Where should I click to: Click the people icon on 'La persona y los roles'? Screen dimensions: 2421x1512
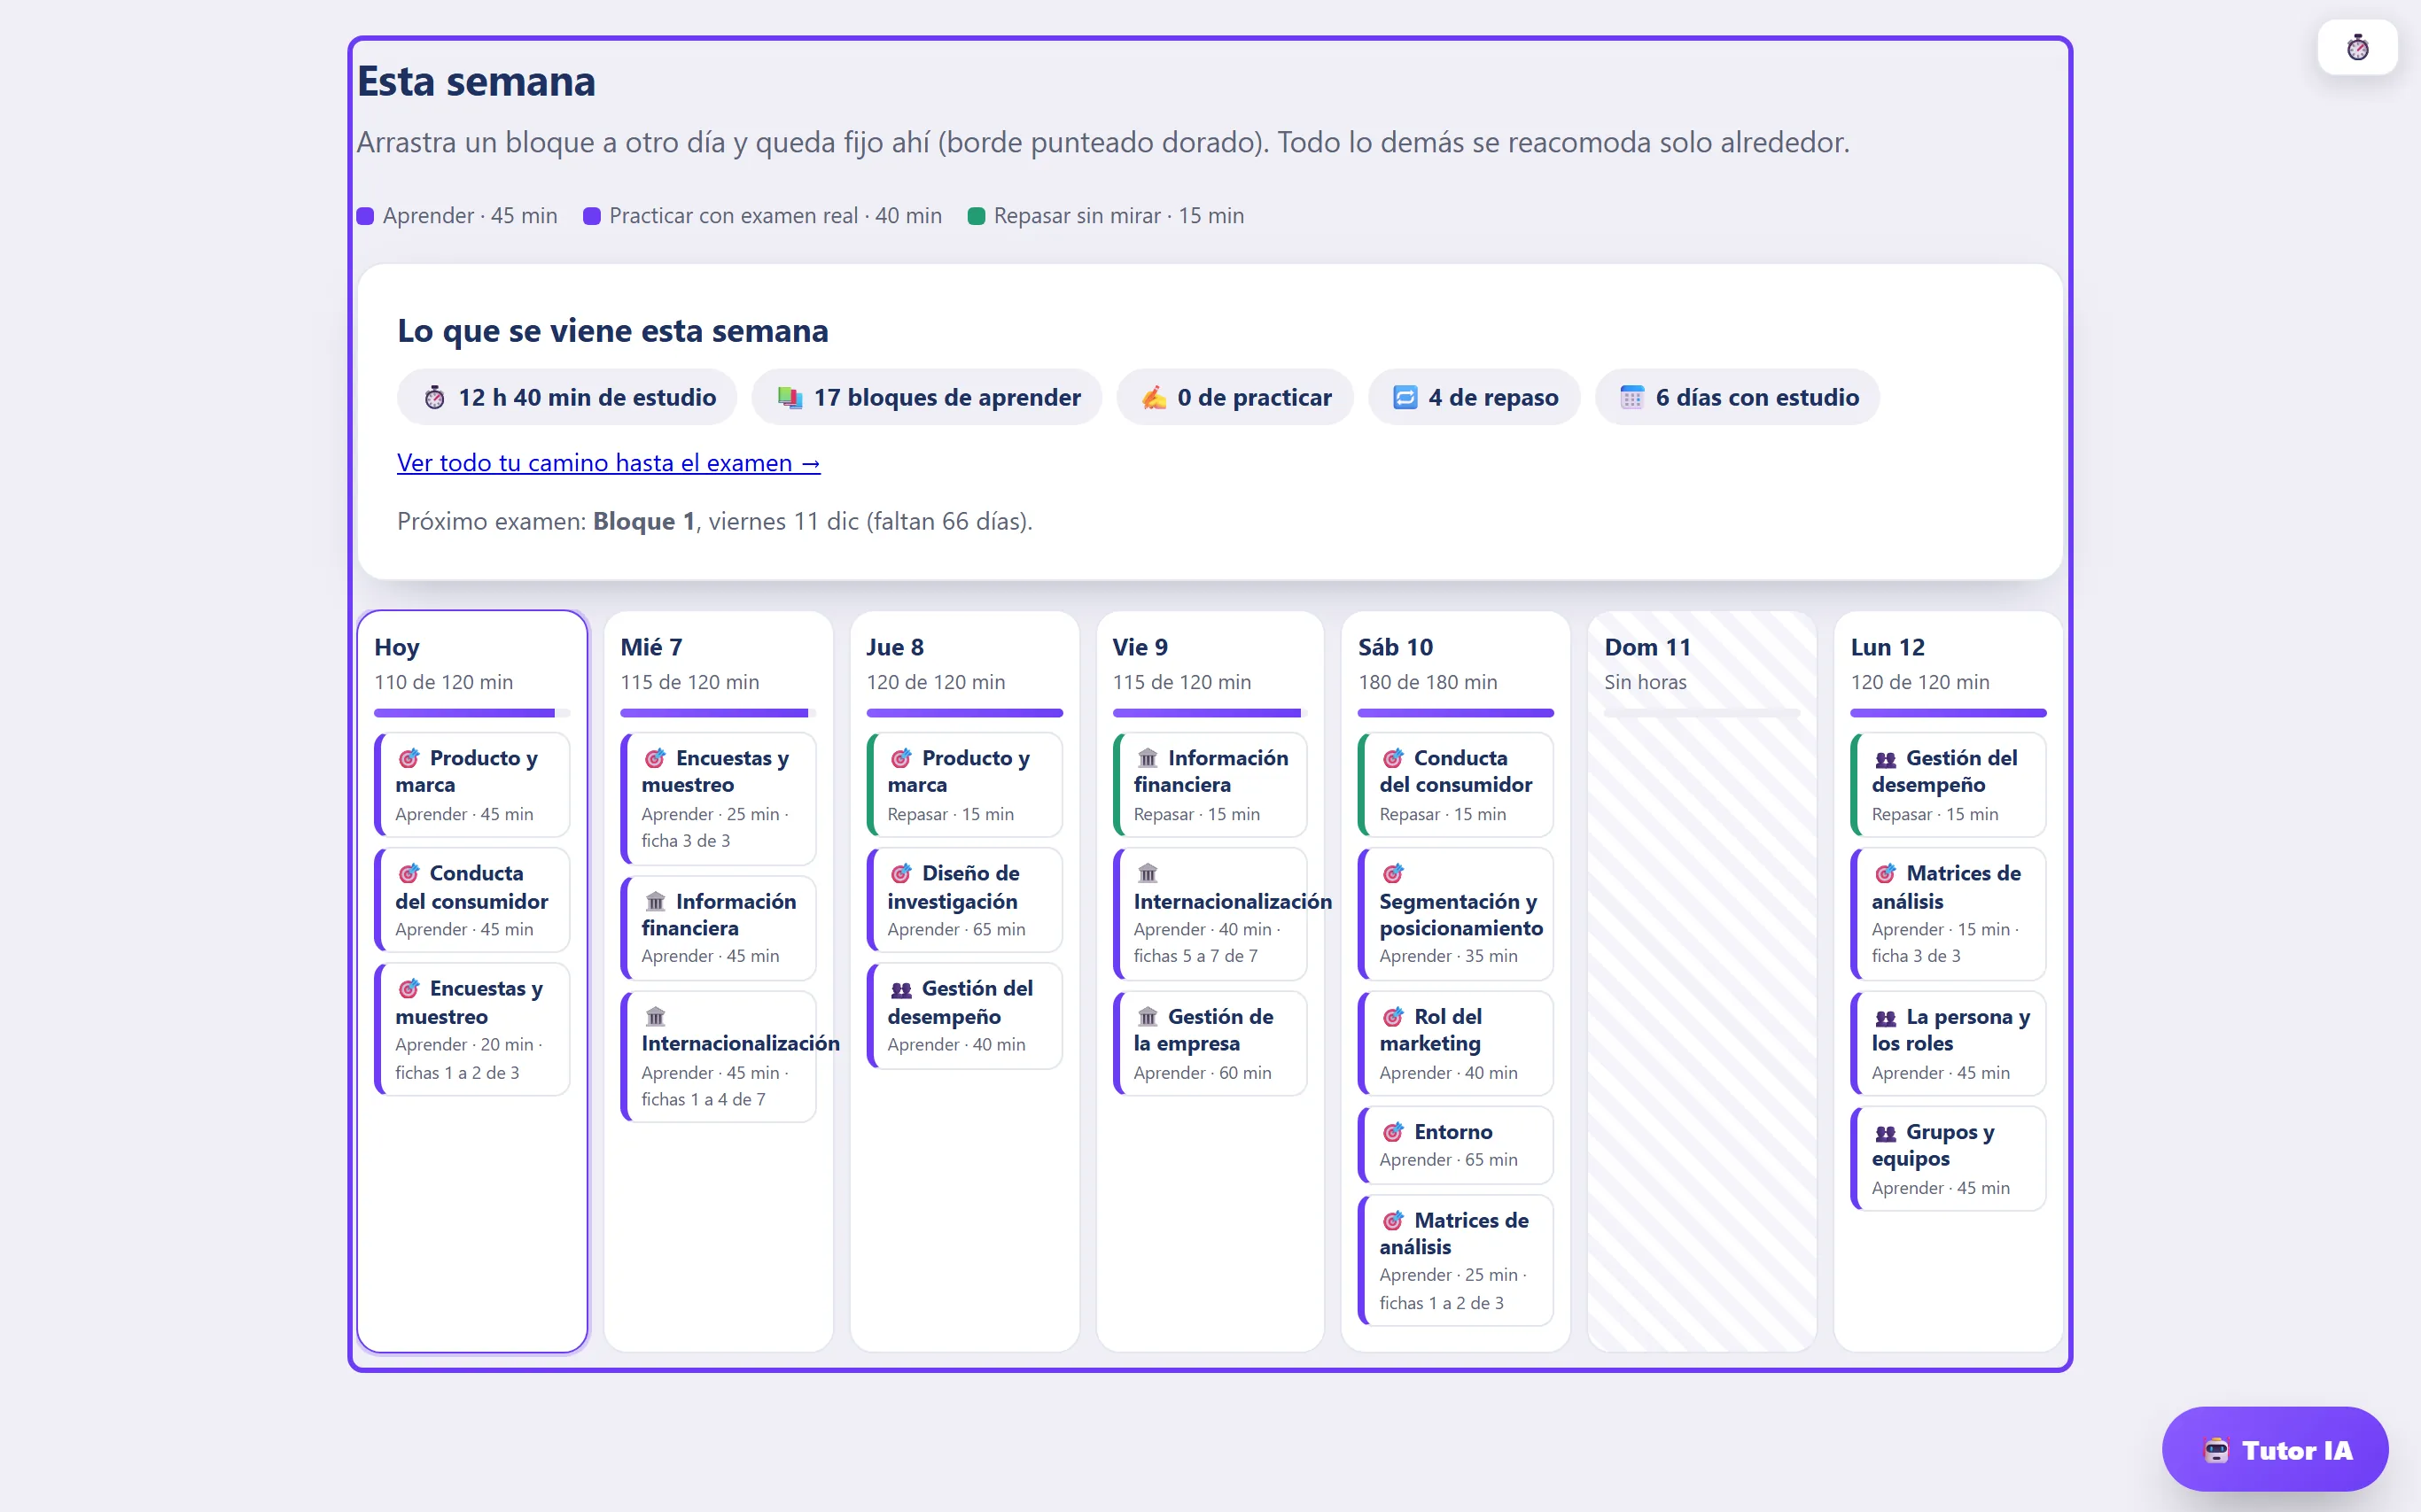pos(1886,1017)
